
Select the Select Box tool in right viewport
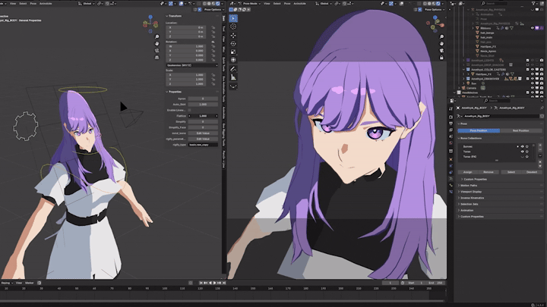coord(233,18)
